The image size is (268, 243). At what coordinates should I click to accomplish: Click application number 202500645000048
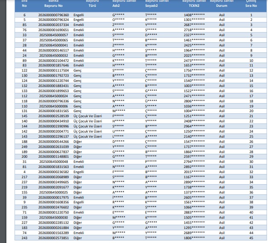(53, 162)
